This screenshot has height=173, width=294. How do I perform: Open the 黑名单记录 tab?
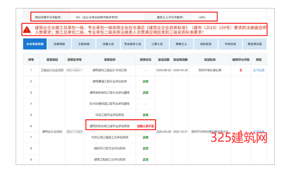click(x=255, y=44)
